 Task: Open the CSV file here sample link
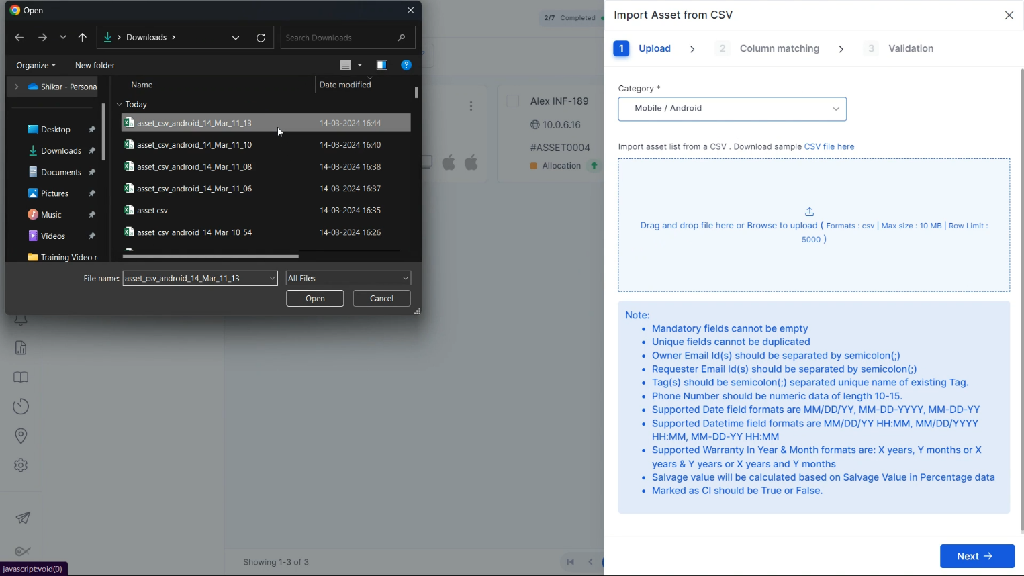829,146
